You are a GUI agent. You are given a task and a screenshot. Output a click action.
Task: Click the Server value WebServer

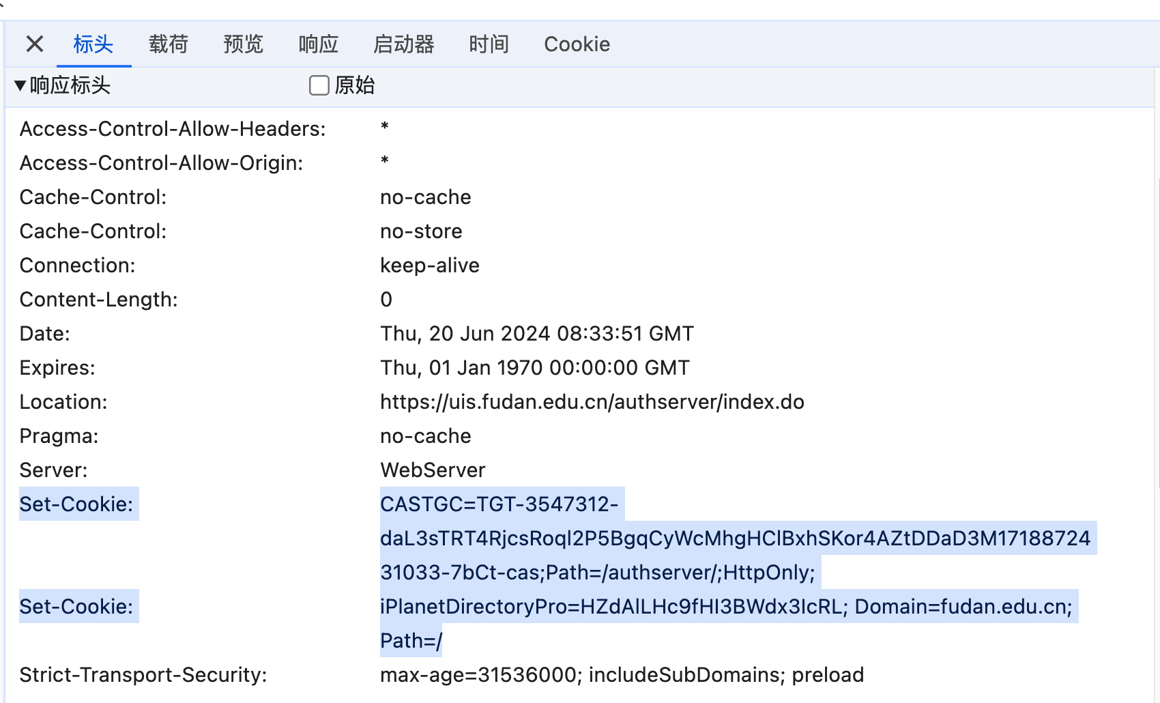click(x=433, y=470)
